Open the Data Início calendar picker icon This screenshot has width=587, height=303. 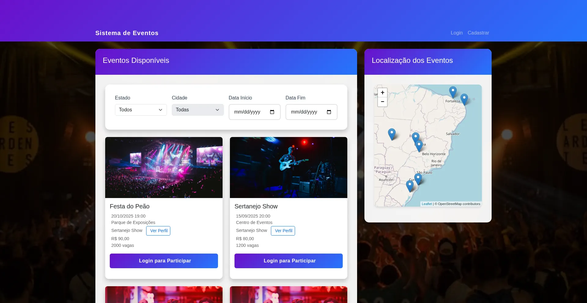pyautogui.click(x=272, y=112)
